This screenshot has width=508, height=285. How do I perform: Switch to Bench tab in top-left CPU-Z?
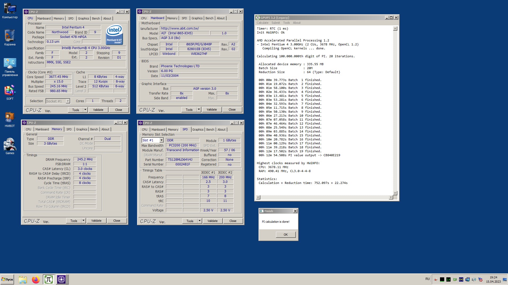(x=96, y=18)
